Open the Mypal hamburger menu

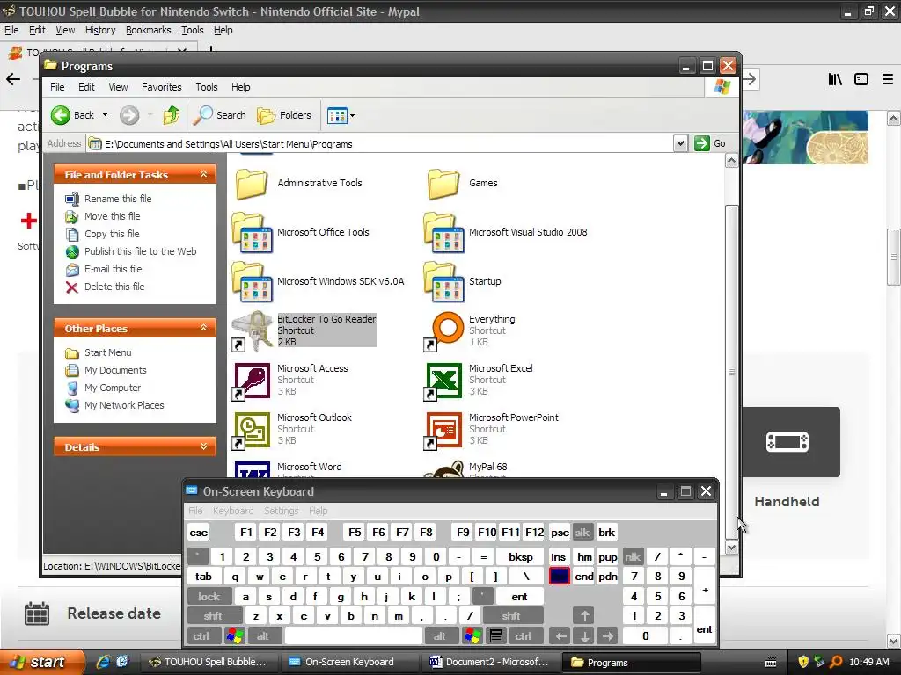click(888, 79)
